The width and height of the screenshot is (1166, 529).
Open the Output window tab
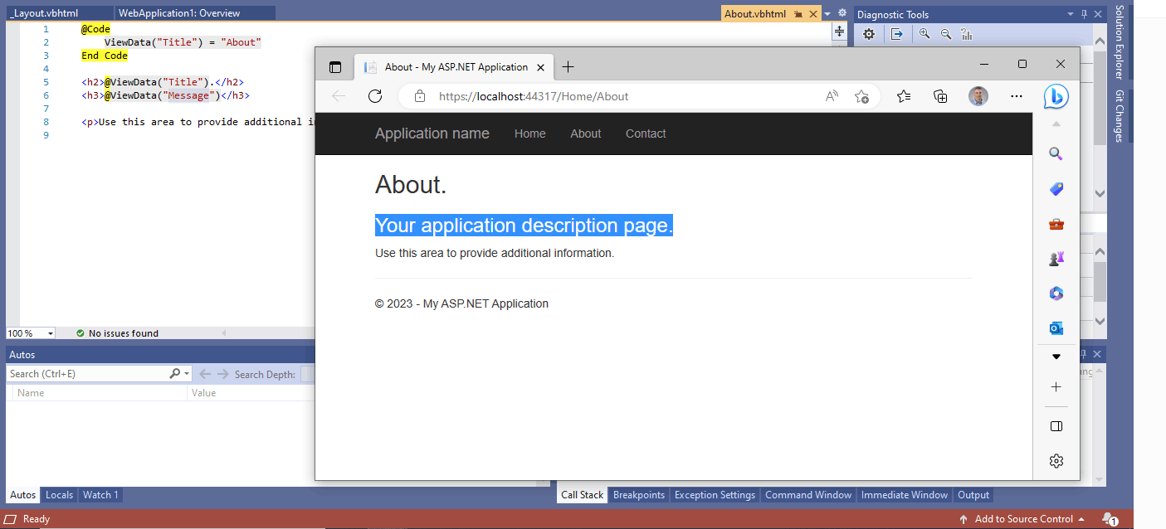(973, 495)
